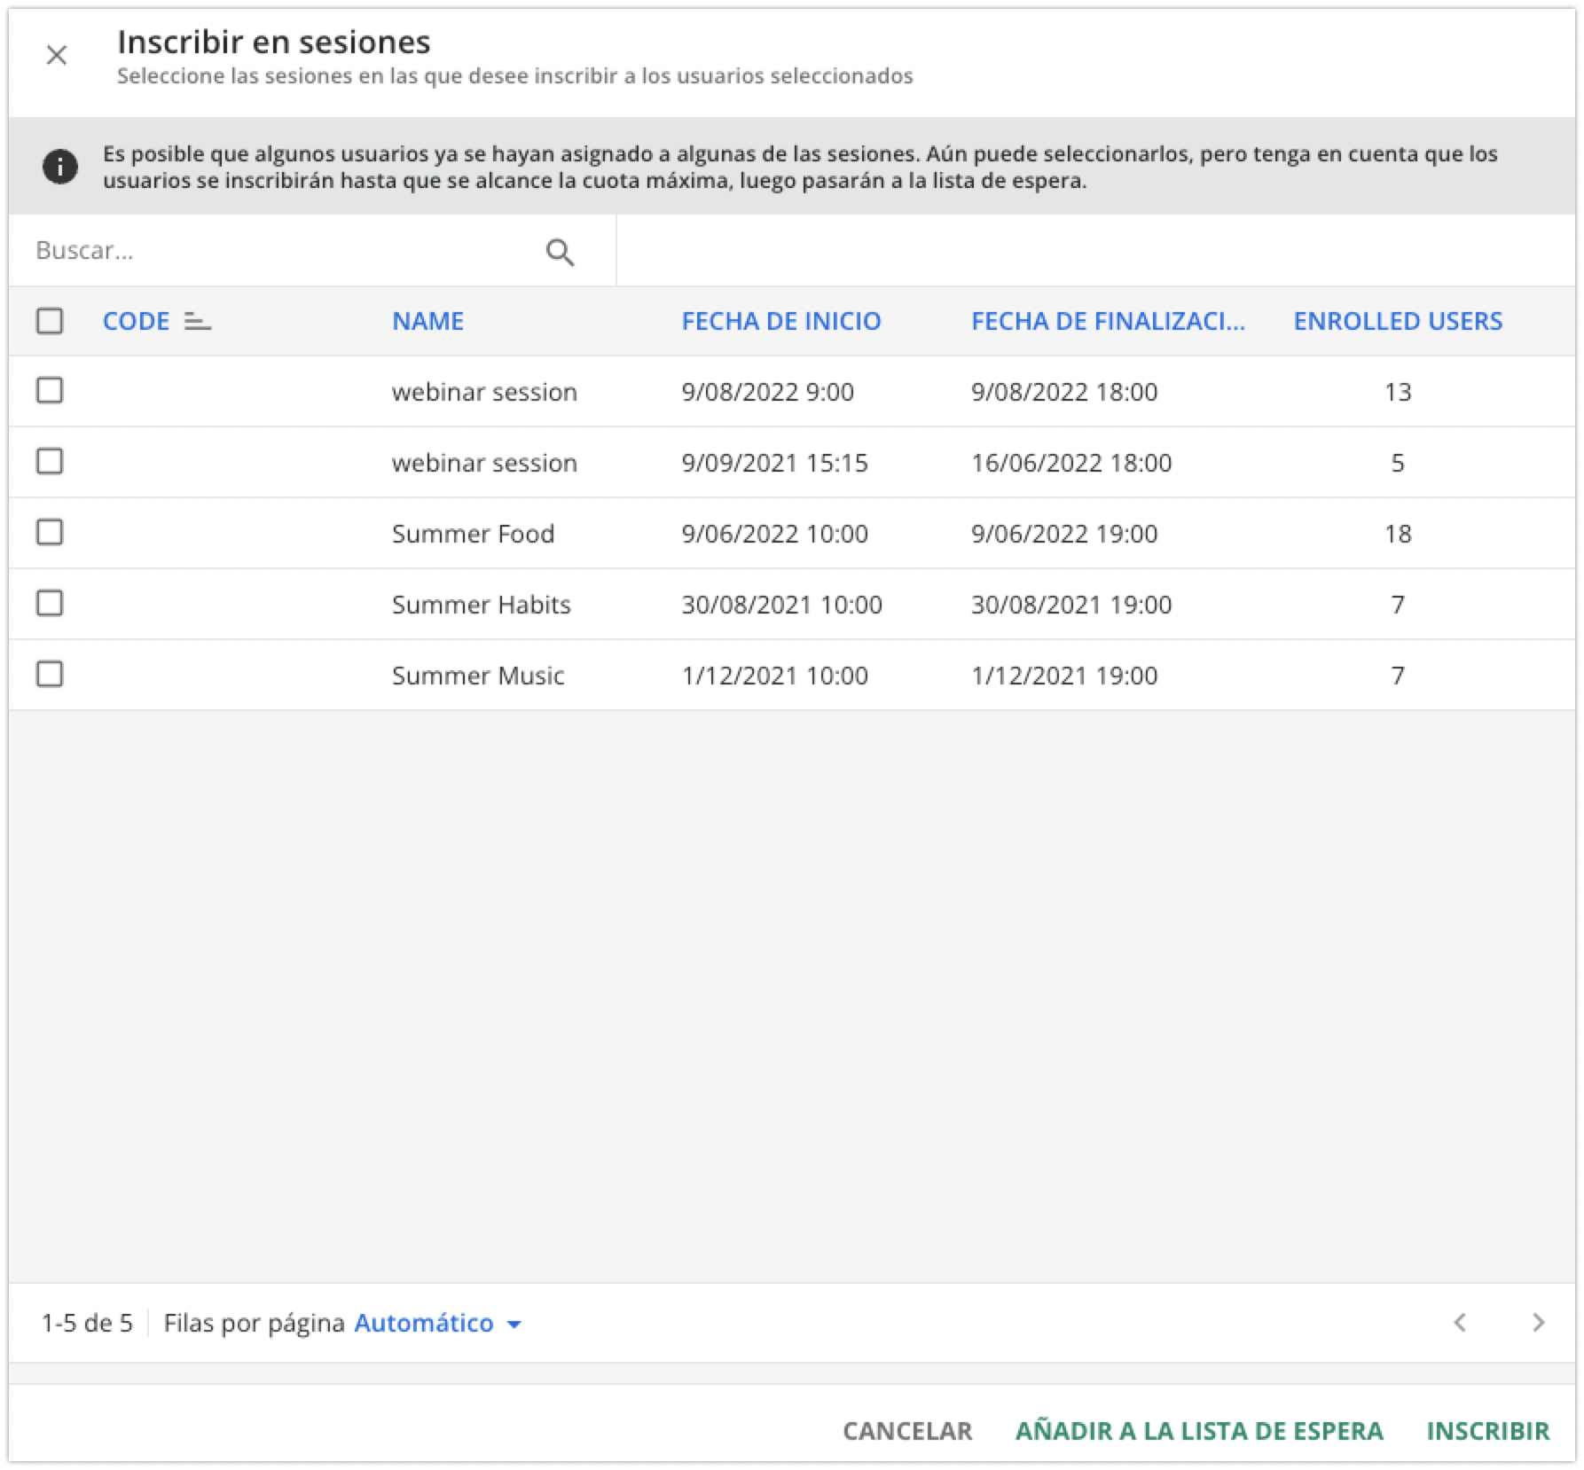
Task: Click the dropdown arrow next to Automático
Action: [x=514, y=1325]
